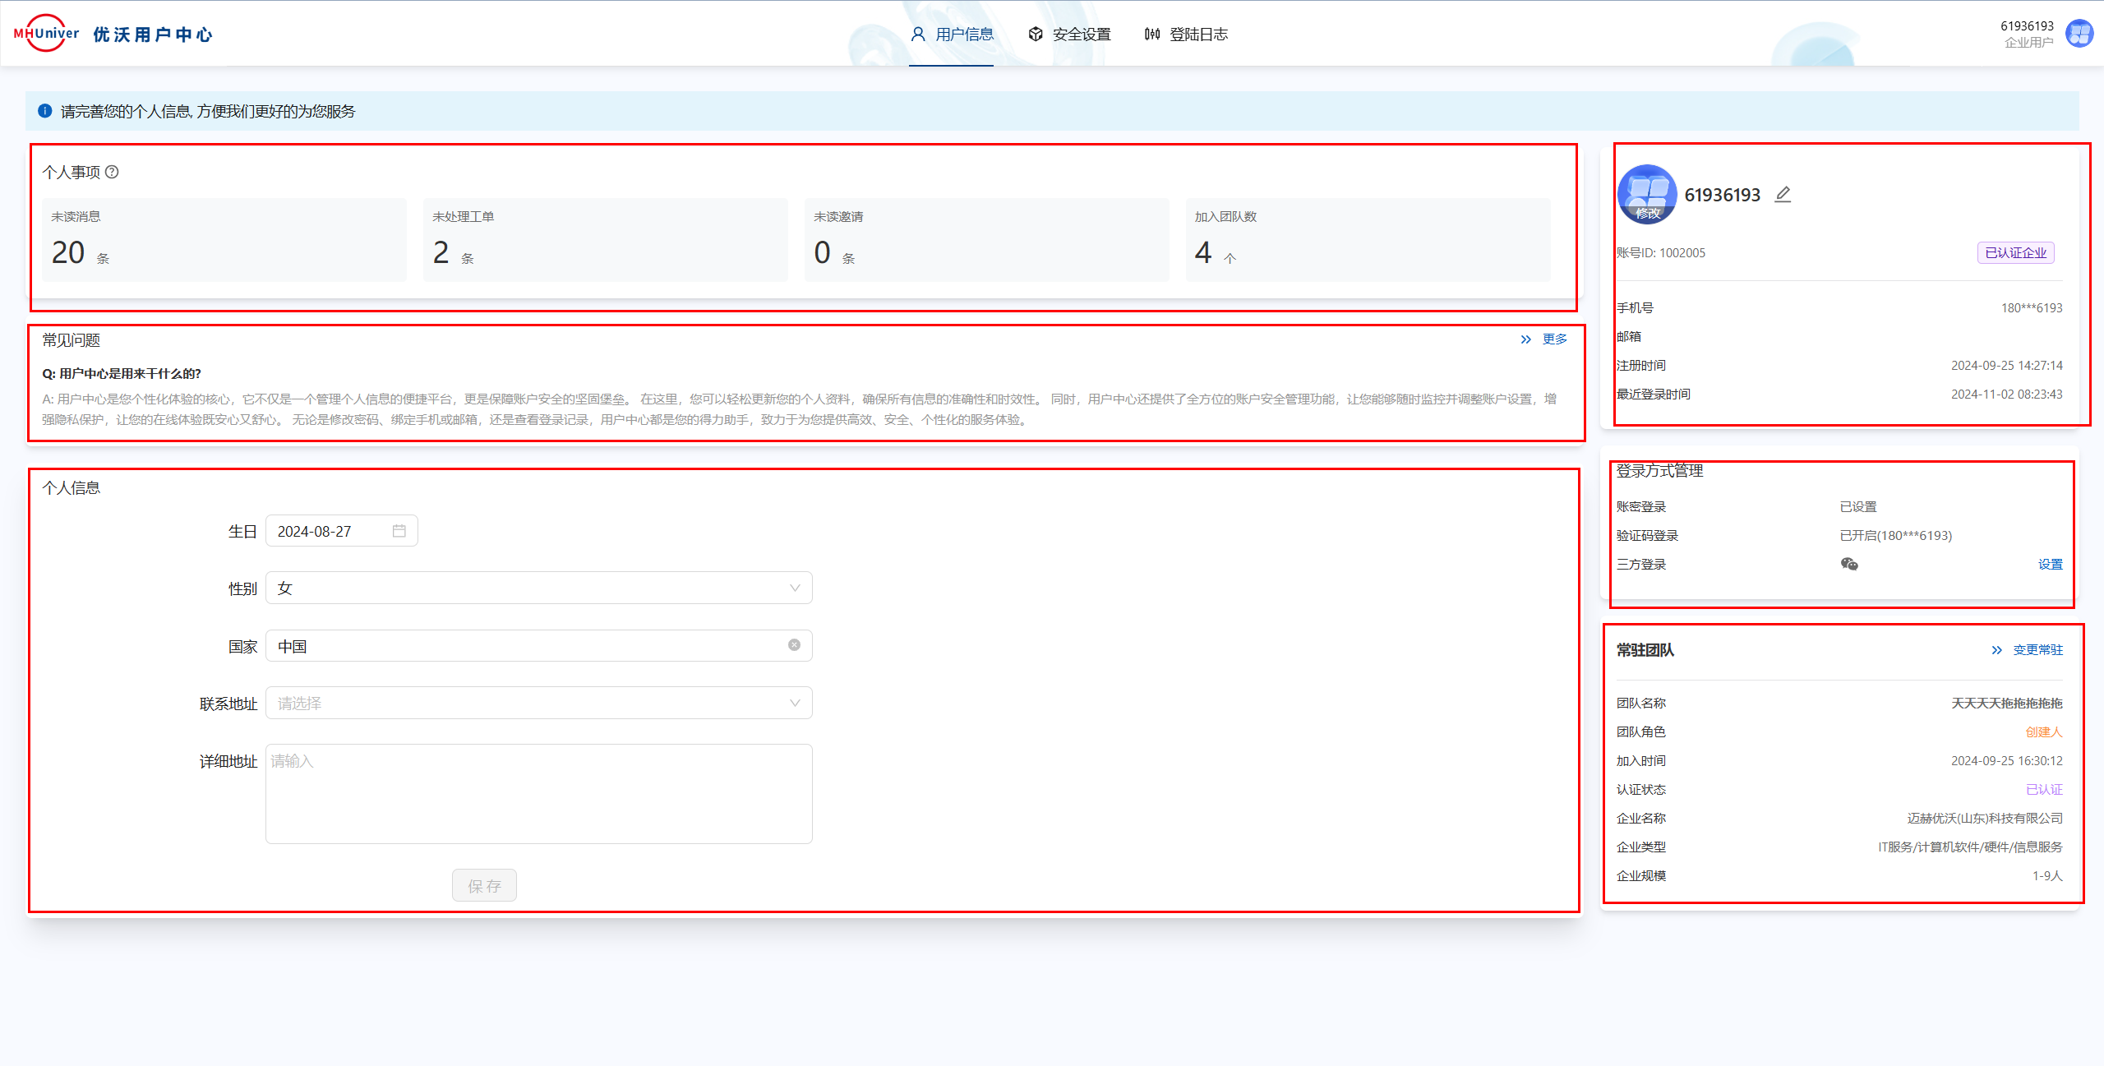
Task: Click the 更多 link in 常见问题
Action: (1553, 339)
